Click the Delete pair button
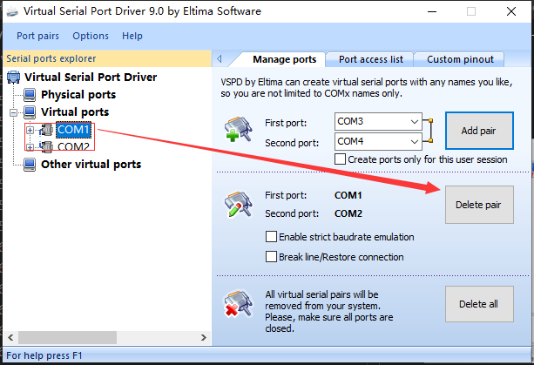The image size is (534, 365). pos(479,205)
